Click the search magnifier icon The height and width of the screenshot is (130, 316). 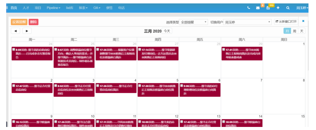(x=288, y=8)
